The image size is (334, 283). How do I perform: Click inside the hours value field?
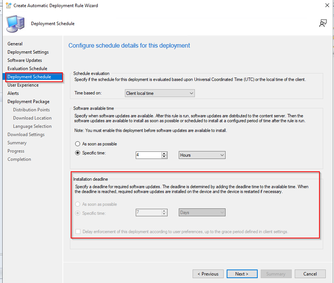pyautogui.click(x=148, y=155)
